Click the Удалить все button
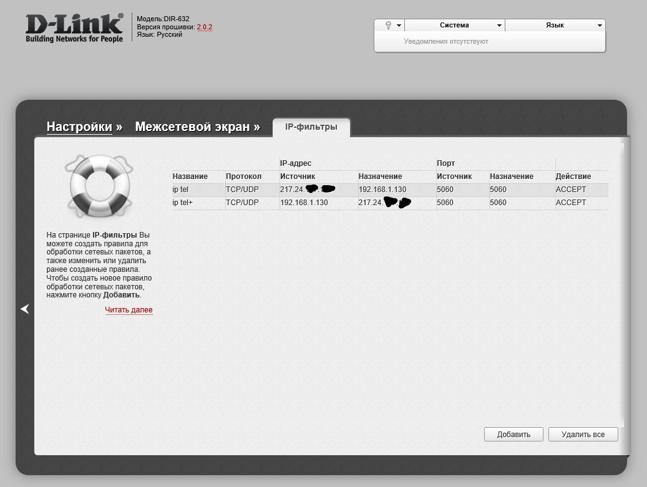This screenshot has height=487, width=647. 583,434
